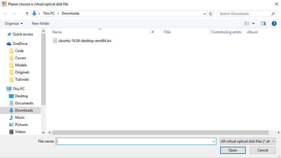Open the Code folder
The image size is (281, 158).
(19, 51)
